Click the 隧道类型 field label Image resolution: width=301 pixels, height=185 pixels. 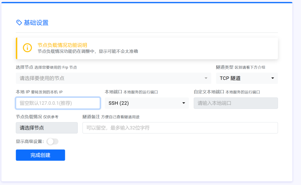pyautogui.click(x=225, y=67)
